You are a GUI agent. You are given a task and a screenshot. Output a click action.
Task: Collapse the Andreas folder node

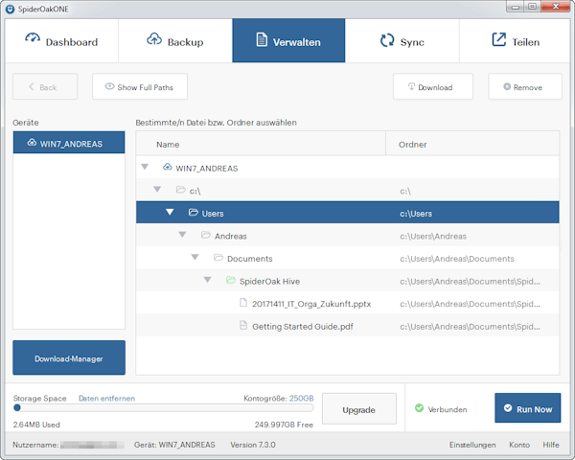click(182, 235)
